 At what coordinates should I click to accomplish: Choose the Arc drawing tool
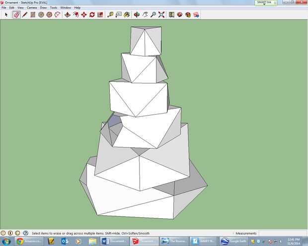57,15
